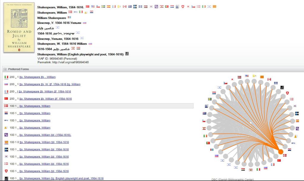Click the Australia flag in the top heading row
304x181 pixels.
tap(130, 7)
